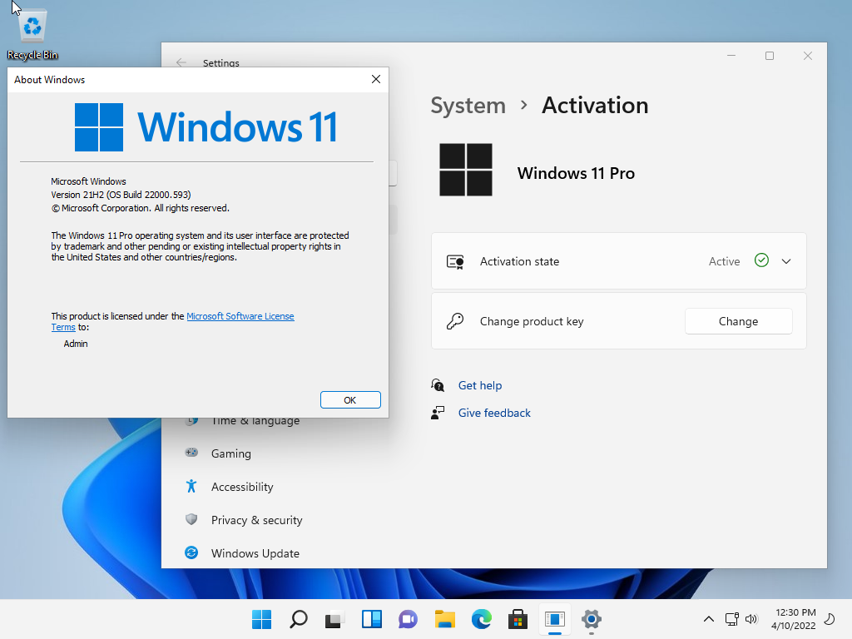Close the About Windows dialog
The height and width of the screenshot is (639, 852).
[375, 79]
